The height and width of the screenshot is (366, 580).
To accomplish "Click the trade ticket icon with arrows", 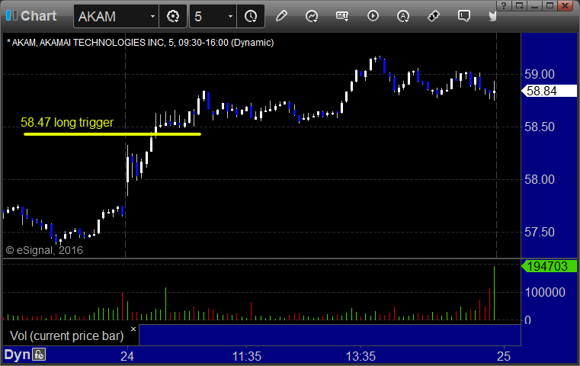I will coord(433,16).
